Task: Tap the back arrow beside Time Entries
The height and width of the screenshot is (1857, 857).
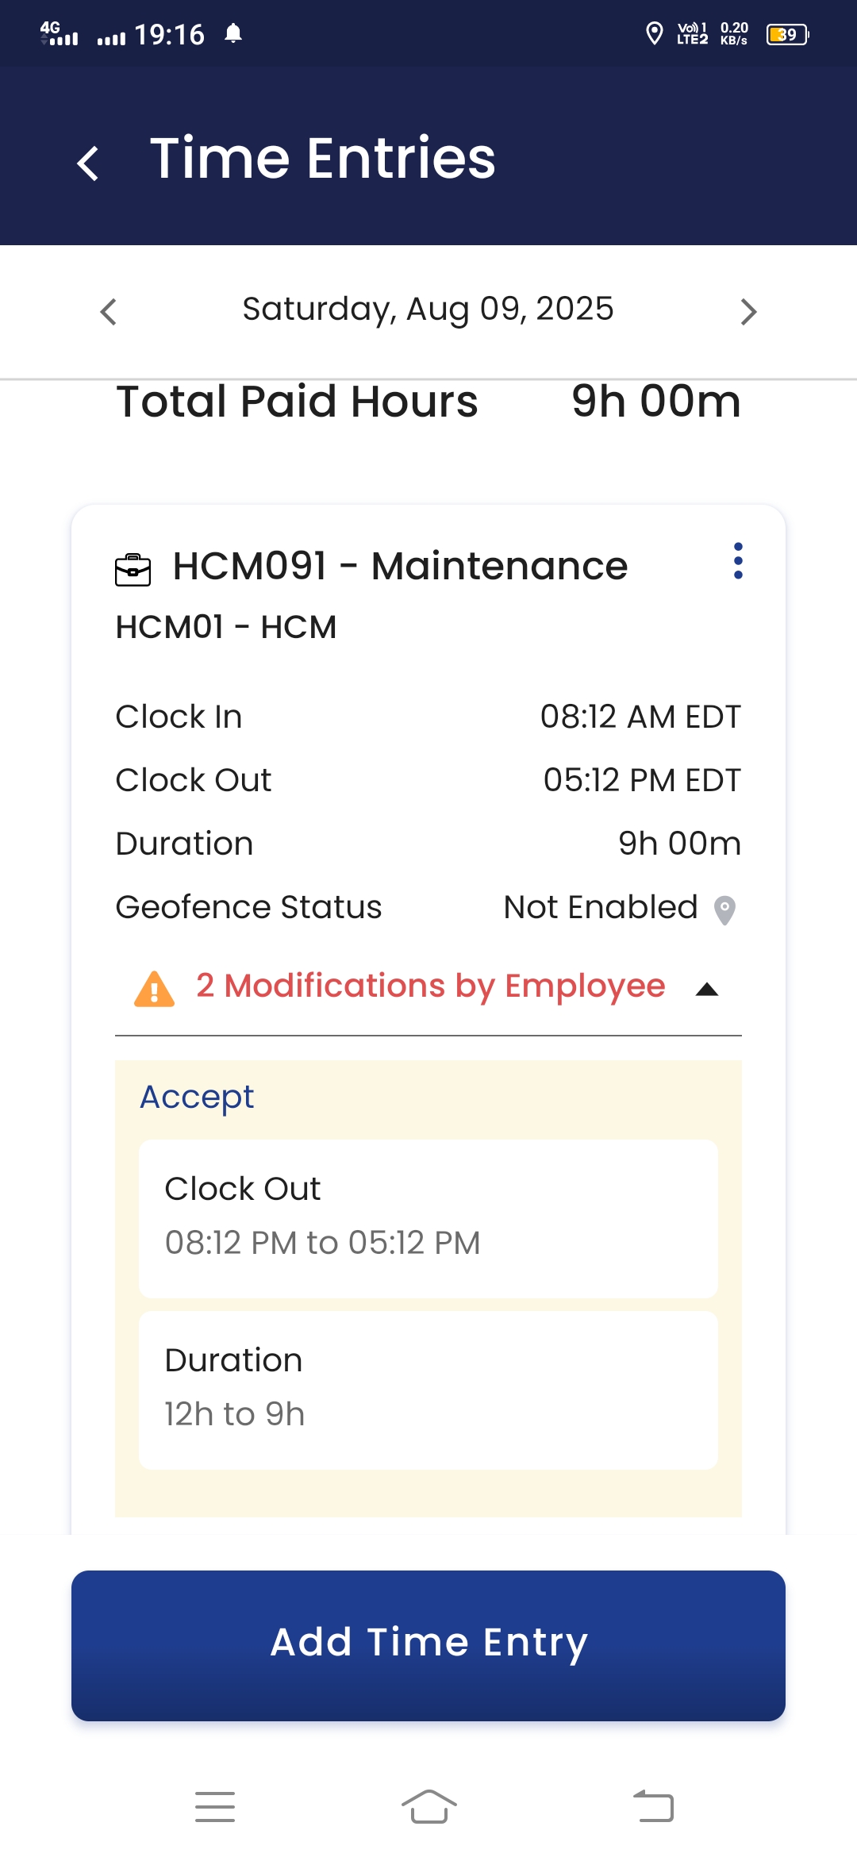Action: pos(88,163)
